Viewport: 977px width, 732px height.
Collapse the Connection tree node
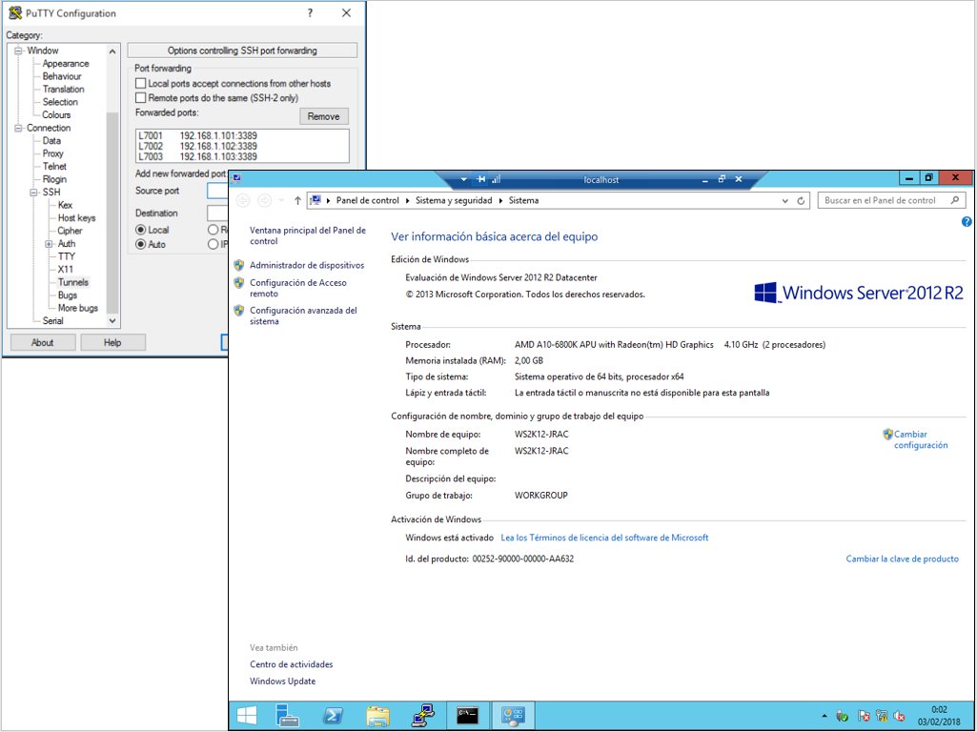click(x=18, y=128)
